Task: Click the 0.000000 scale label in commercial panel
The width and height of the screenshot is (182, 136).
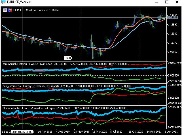Action: 173,76
